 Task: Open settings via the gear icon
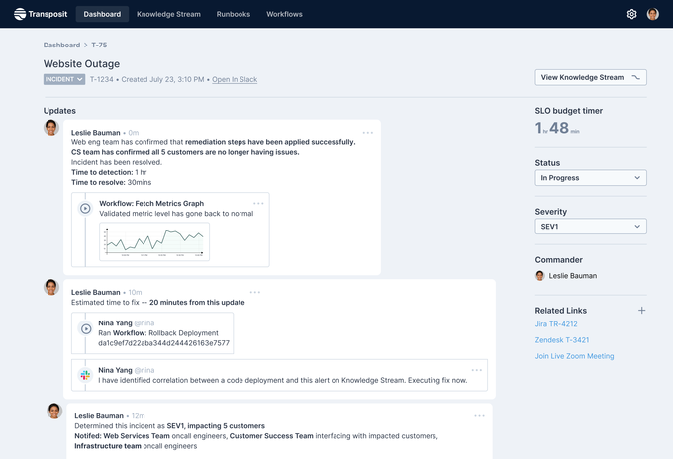click(x=631, y=14)
